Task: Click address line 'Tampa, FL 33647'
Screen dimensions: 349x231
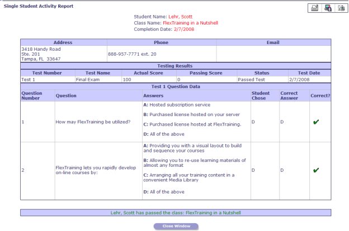Action: coord(41,59)
